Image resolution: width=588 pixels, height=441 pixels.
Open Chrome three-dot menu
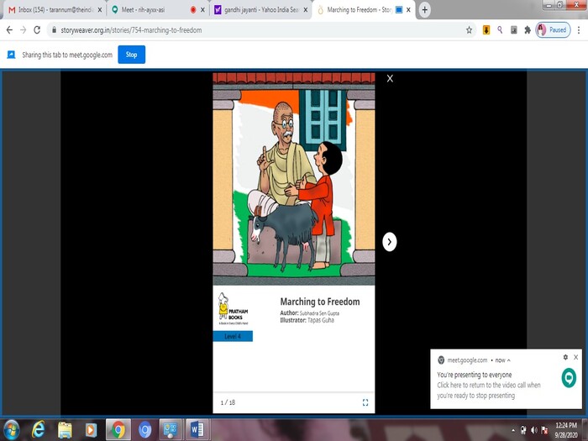579,30
